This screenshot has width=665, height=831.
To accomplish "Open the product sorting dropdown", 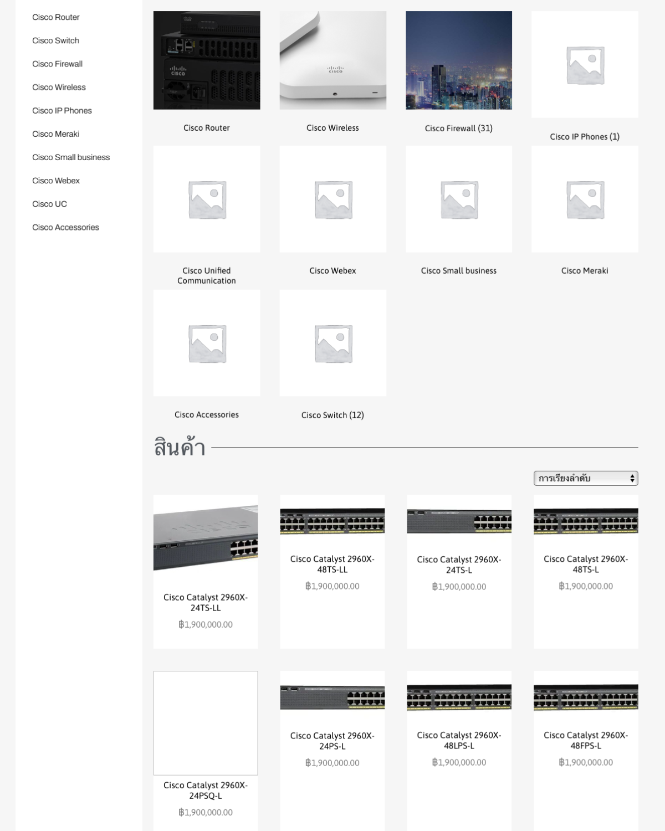I will point(585,478).
